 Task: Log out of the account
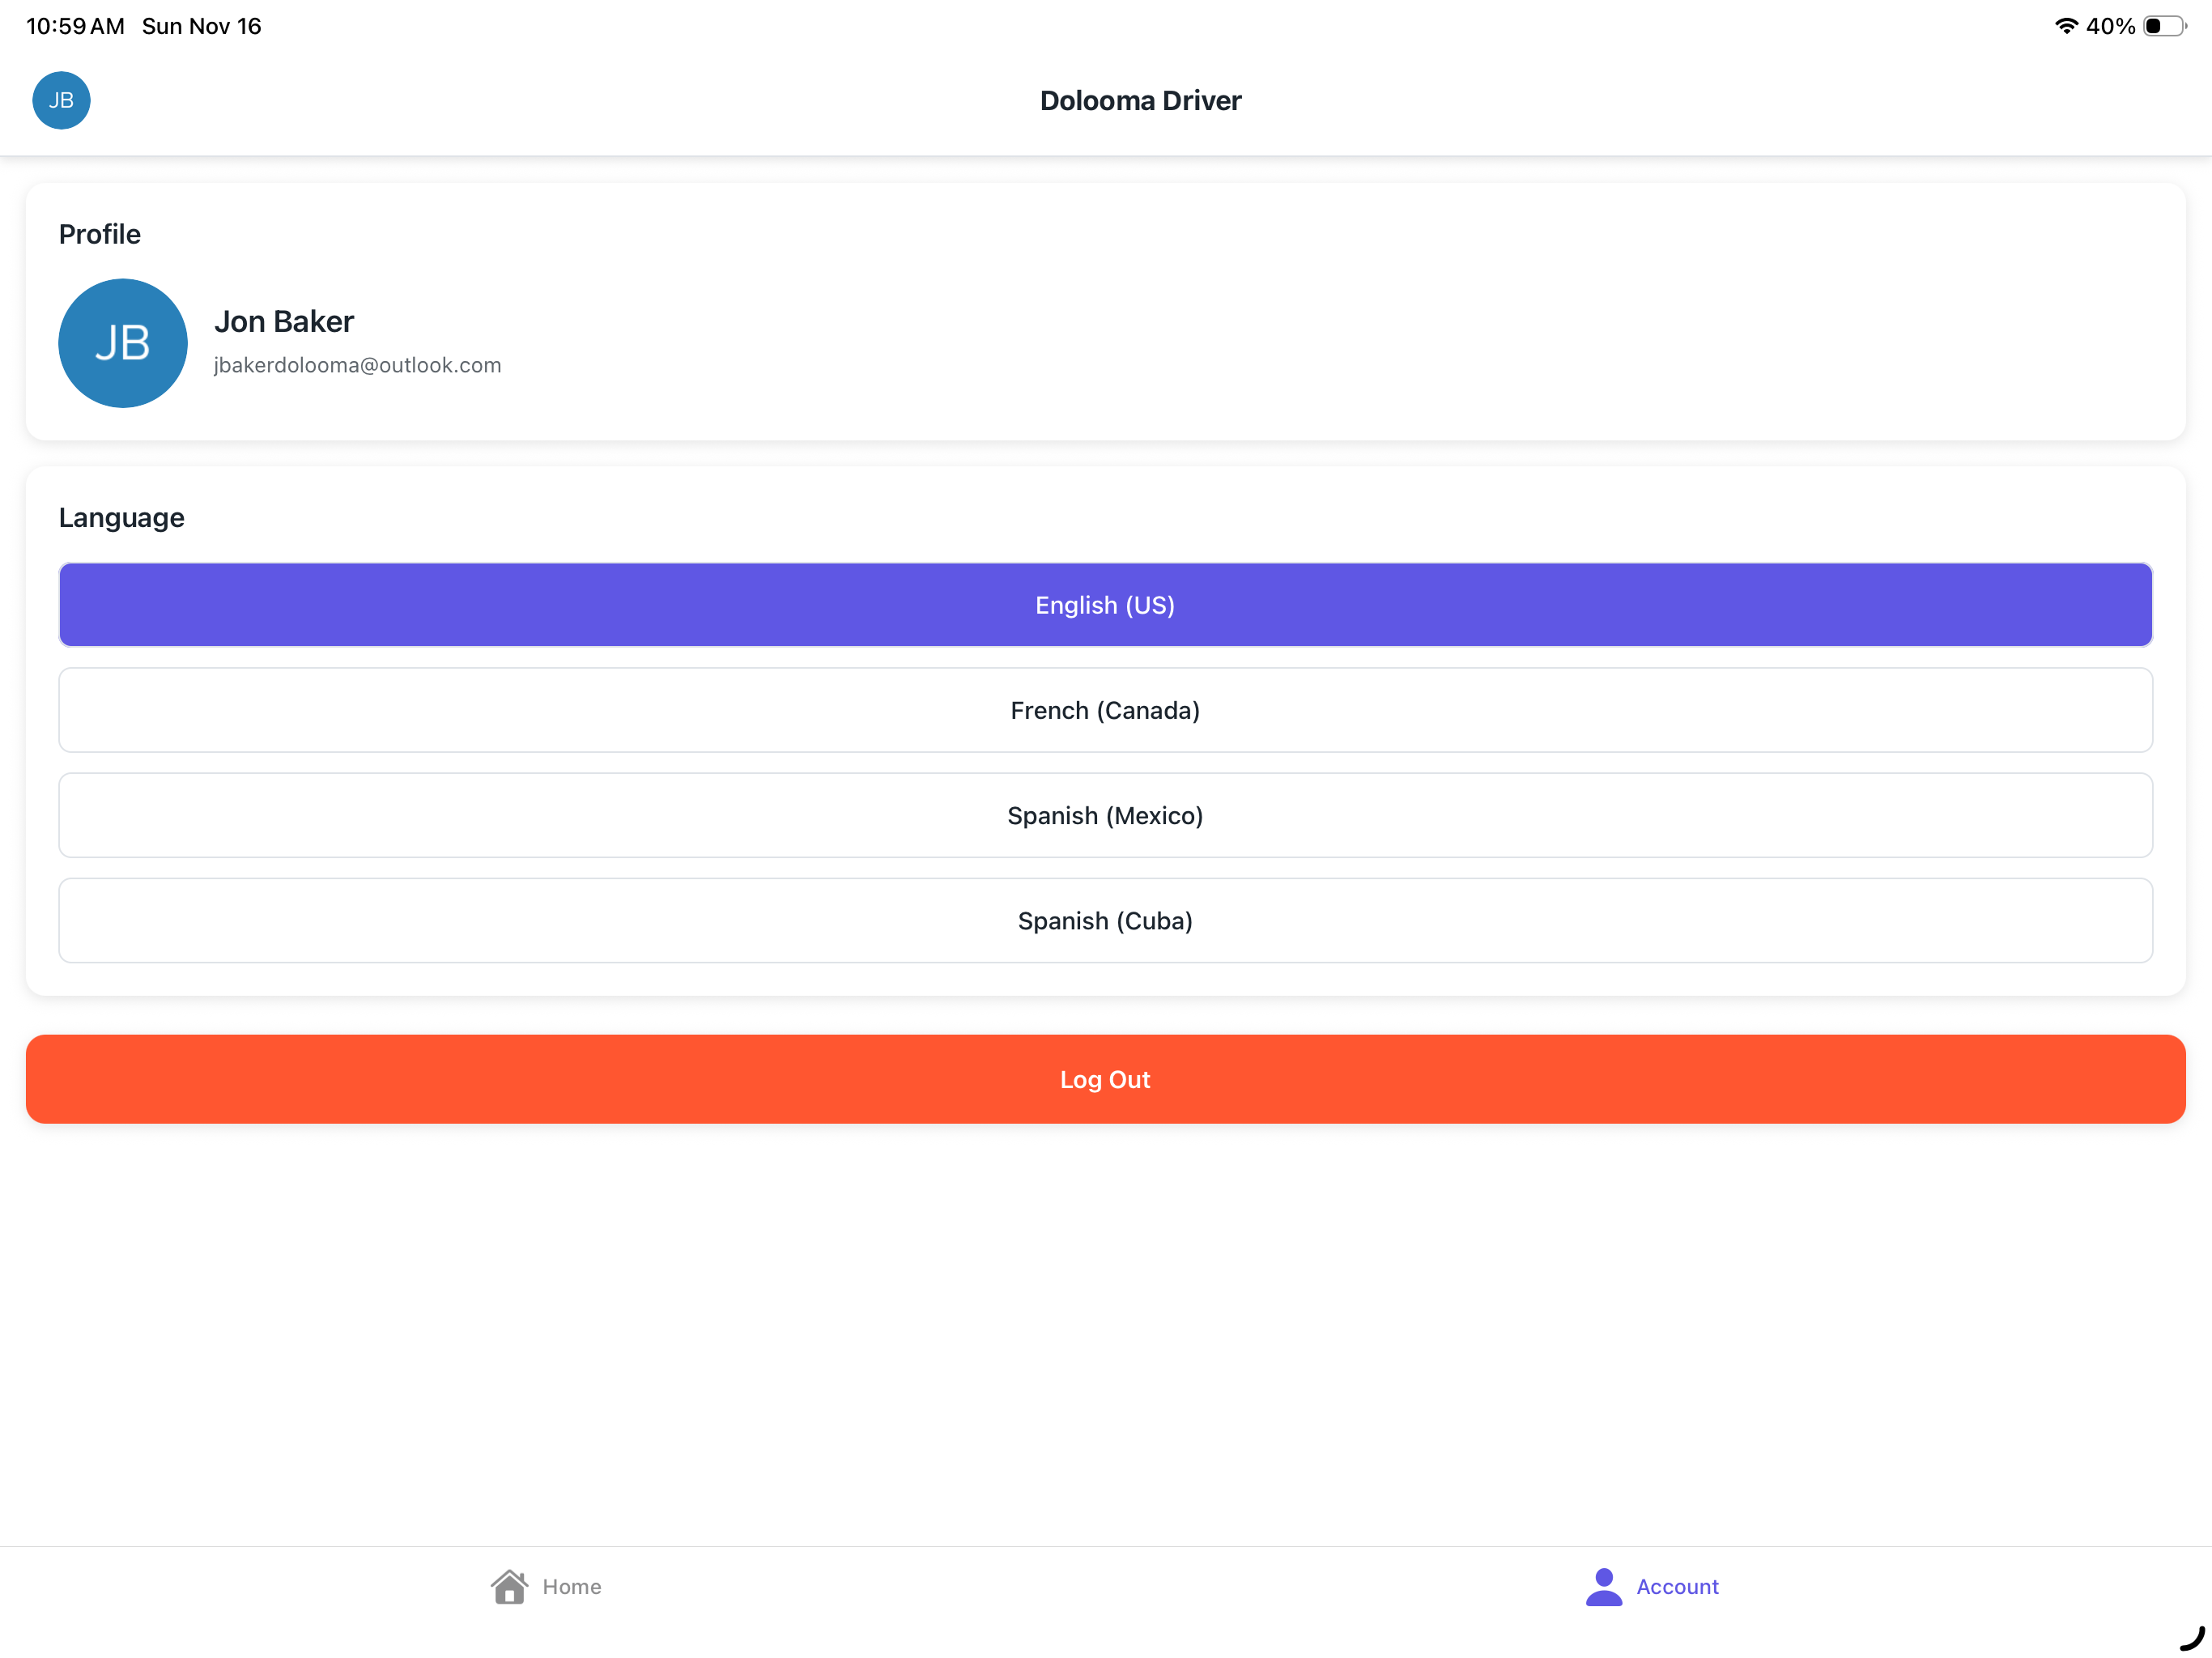1105,1079
